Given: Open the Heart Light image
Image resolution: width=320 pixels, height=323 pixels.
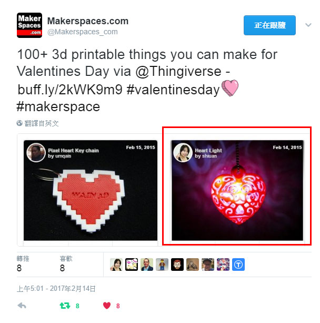Looking at the screenshot, I should click(x=237, y=190).
